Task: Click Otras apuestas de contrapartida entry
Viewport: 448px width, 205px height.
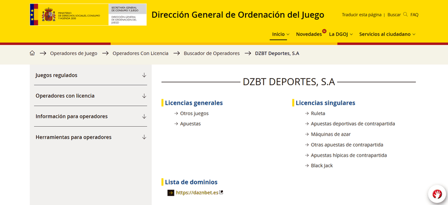Action: tap(347, 145)
